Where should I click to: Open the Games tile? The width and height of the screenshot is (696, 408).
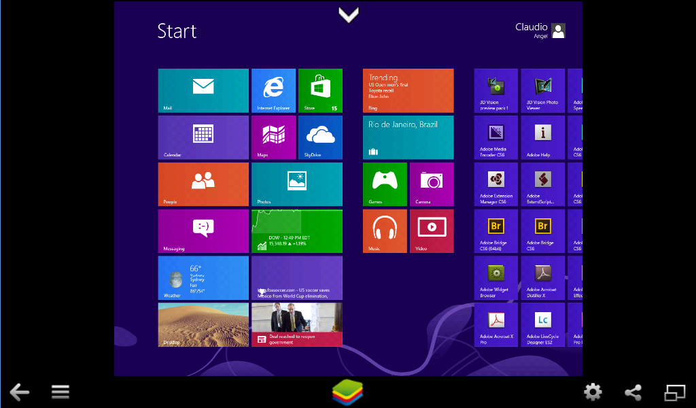[385, 184]
